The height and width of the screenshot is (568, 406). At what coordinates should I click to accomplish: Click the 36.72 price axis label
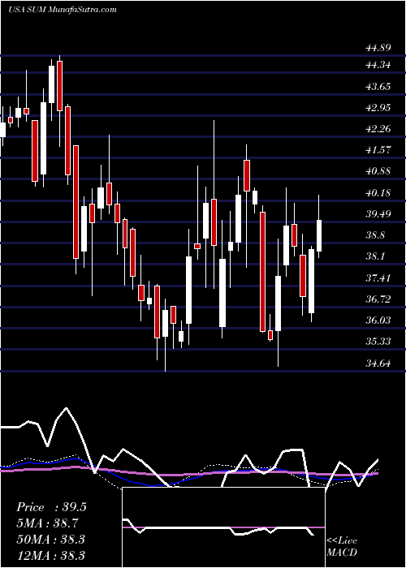(x=378, y=299)
